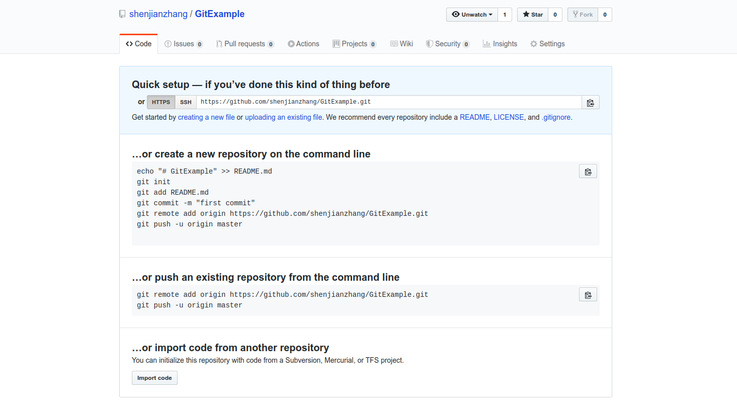Screen dimensions: 737x402
Task: Click the watchers count 1
Action: click(x=505, y=15)
